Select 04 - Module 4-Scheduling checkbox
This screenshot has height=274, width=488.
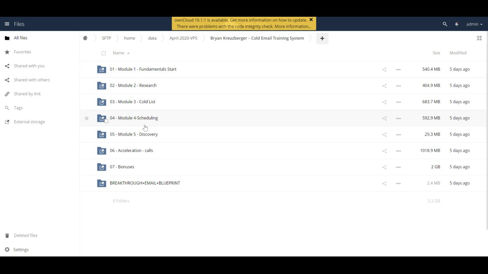tap(106, 121)
